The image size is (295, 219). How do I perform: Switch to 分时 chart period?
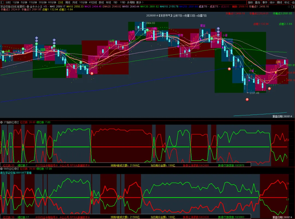pos(8,2)
